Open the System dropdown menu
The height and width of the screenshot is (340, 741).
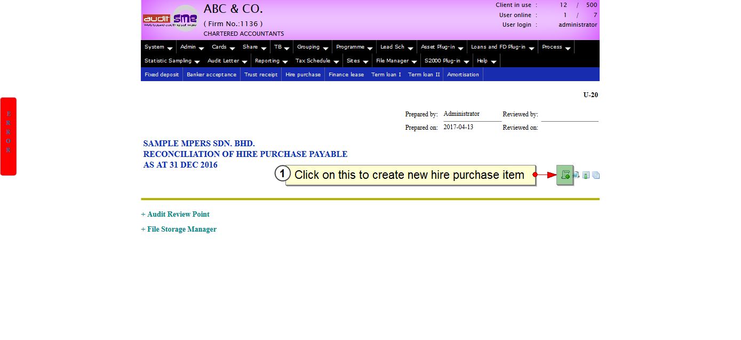click(x=158, y=47)
